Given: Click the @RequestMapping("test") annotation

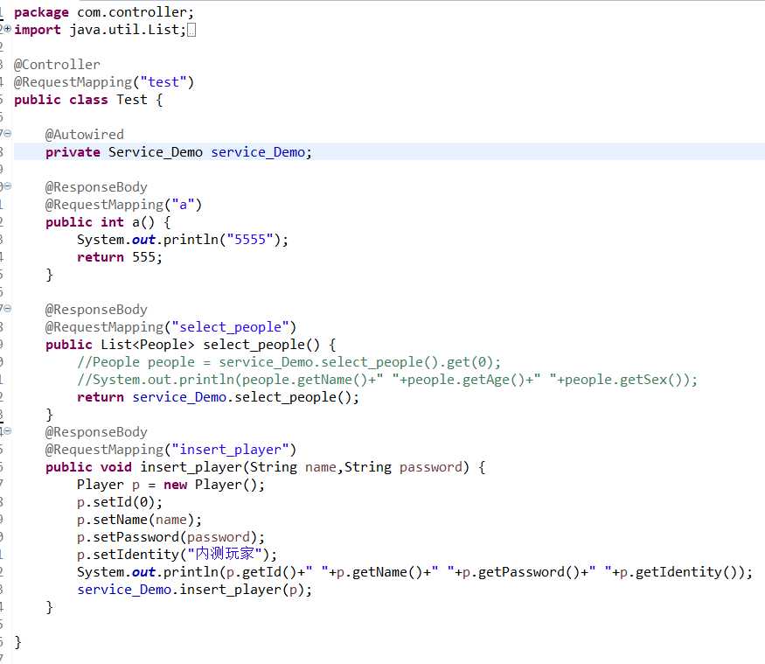Looking at the screenshot, I should click(104, 82).
